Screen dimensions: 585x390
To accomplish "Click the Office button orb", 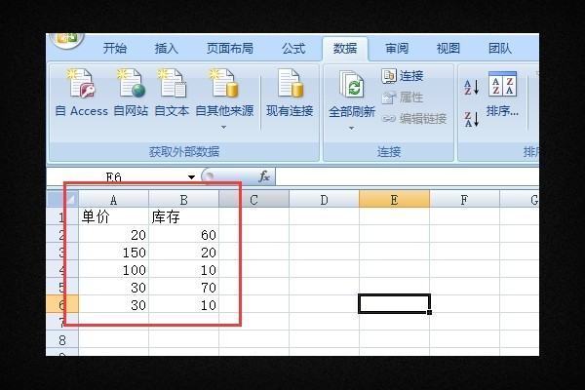I will 66,40.
